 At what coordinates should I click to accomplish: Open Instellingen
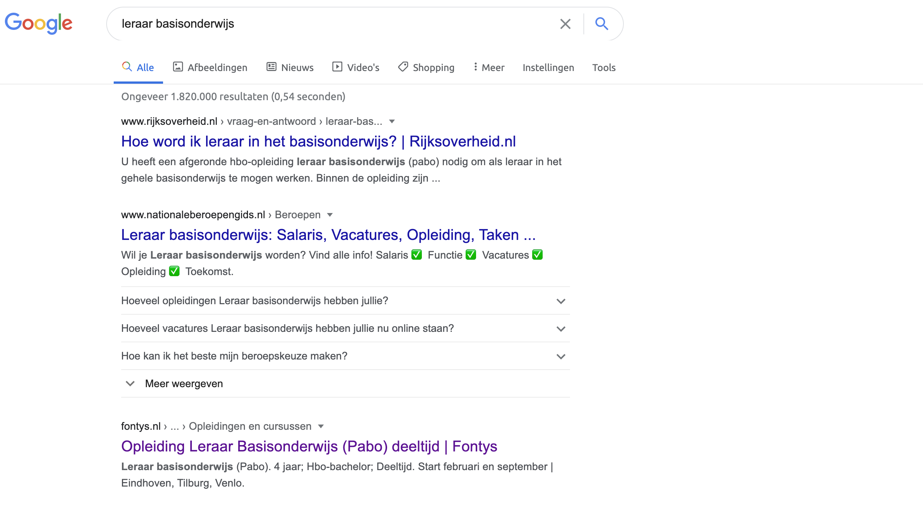[x=548, y=68]
